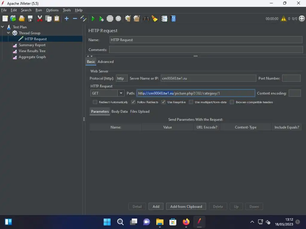Click the Protocol http field
The height and width of the screenshot is (229, 306).
pyautogui.click(x=122, y=78)
